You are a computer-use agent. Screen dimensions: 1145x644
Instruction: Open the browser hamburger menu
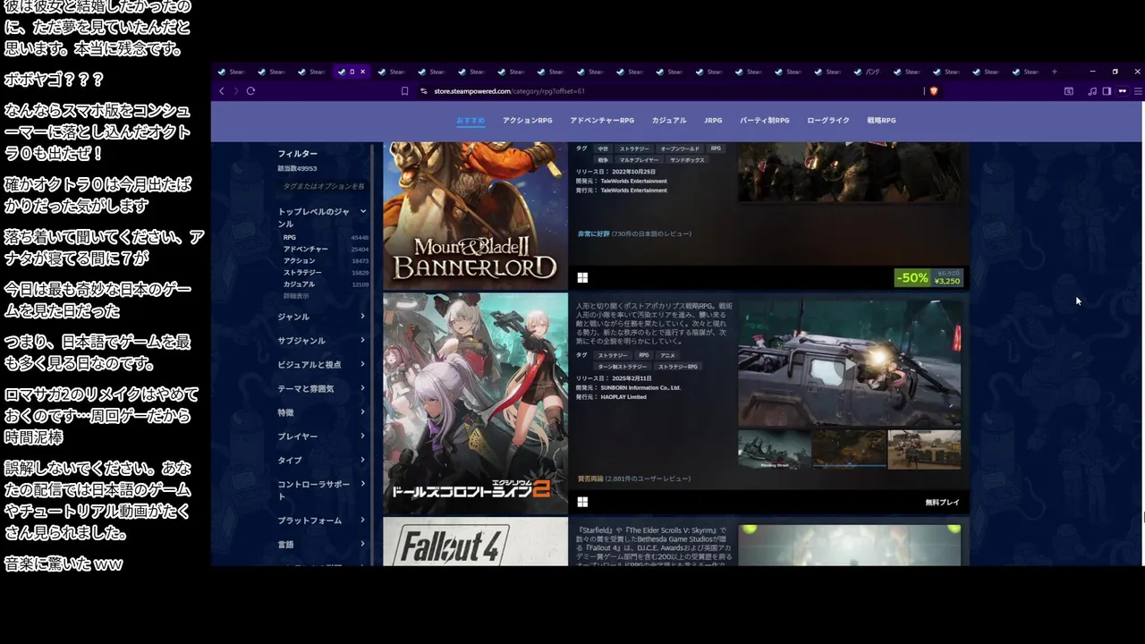point(1138,91)
